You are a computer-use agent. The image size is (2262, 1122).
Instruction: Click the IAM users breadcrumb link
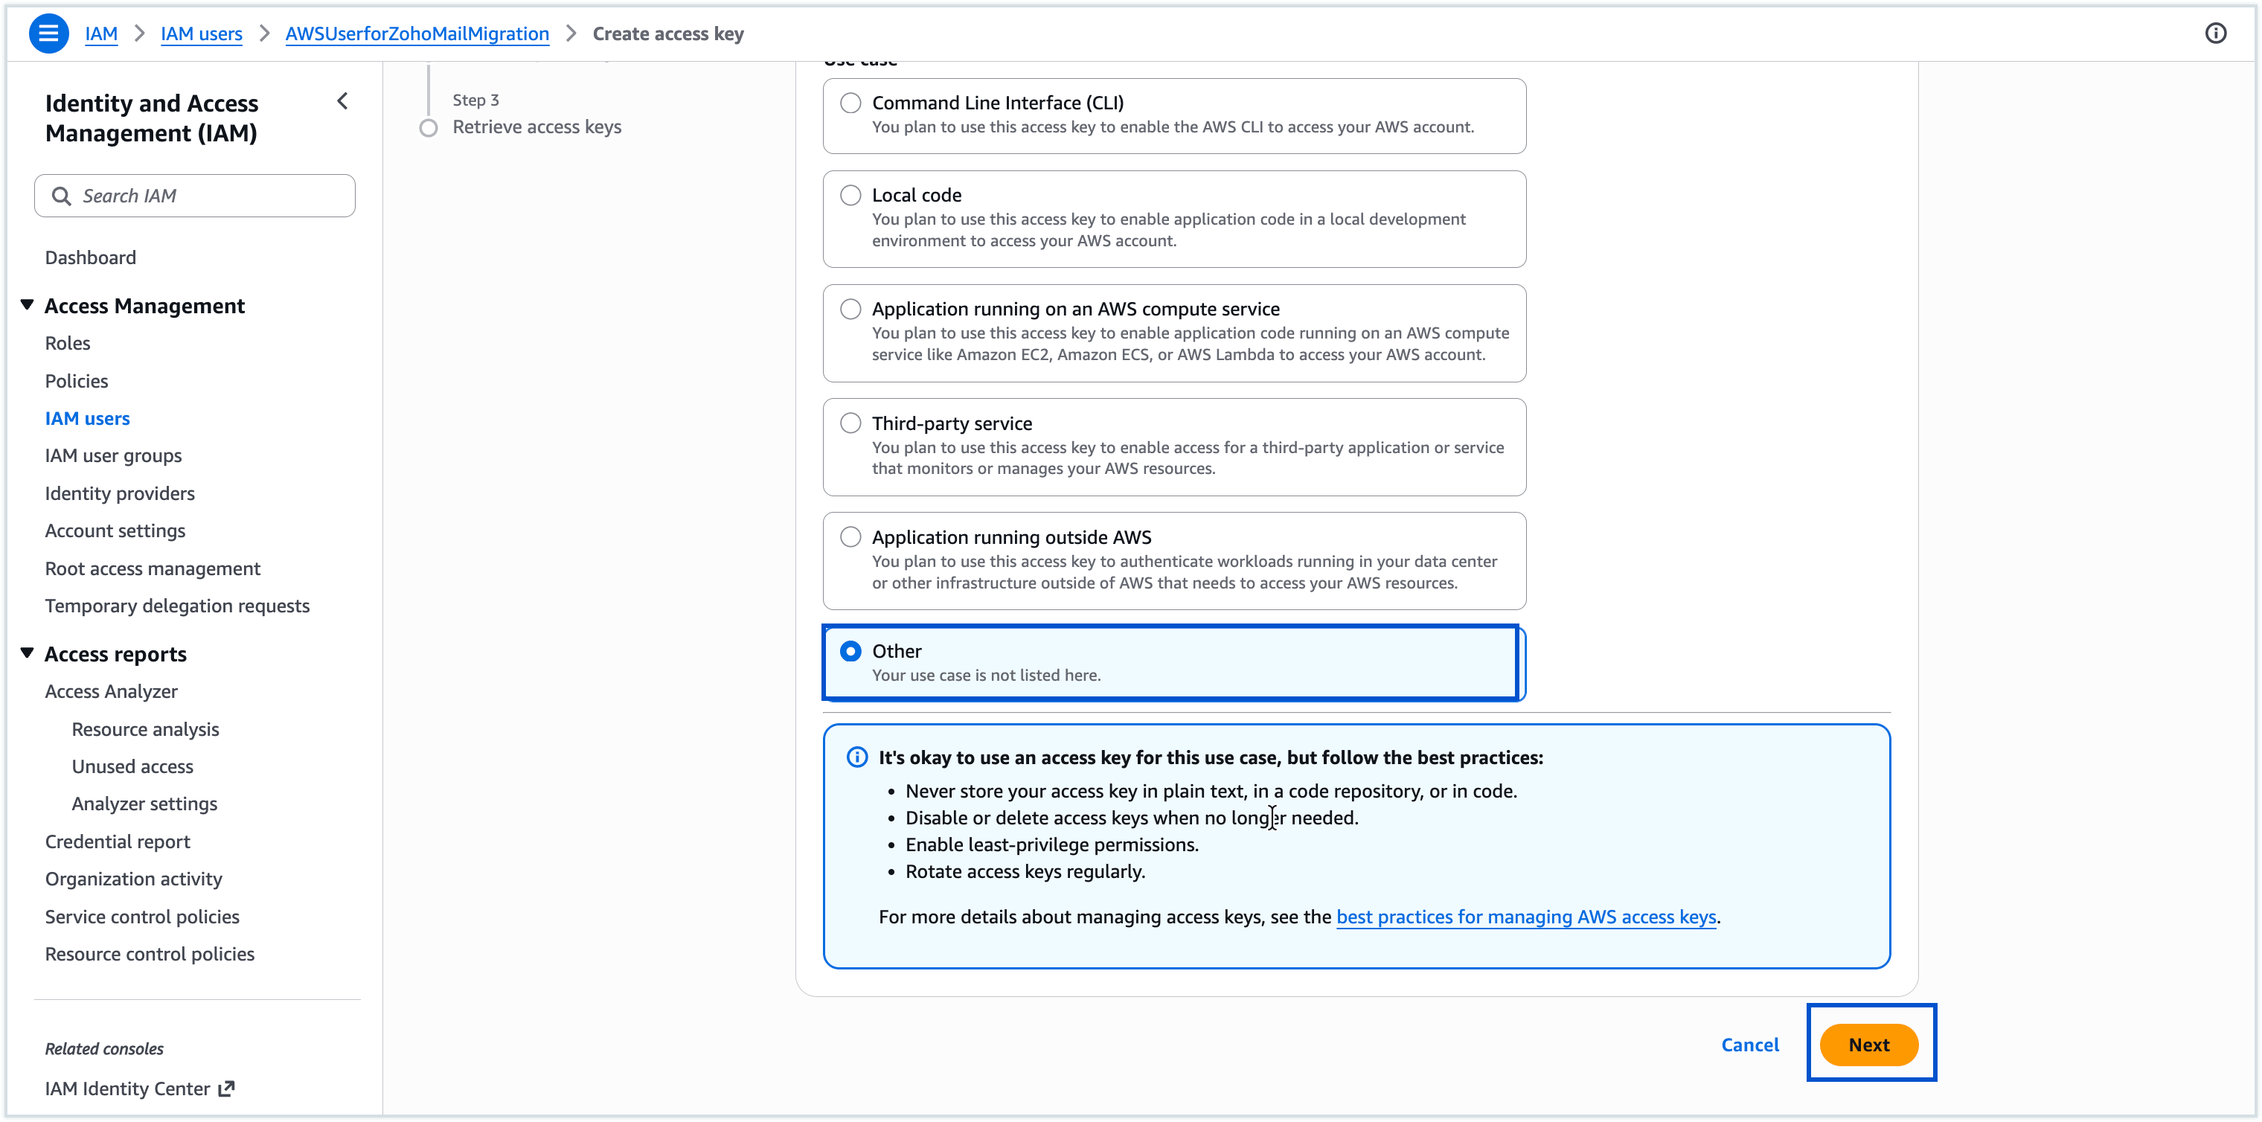coord(201,33)
